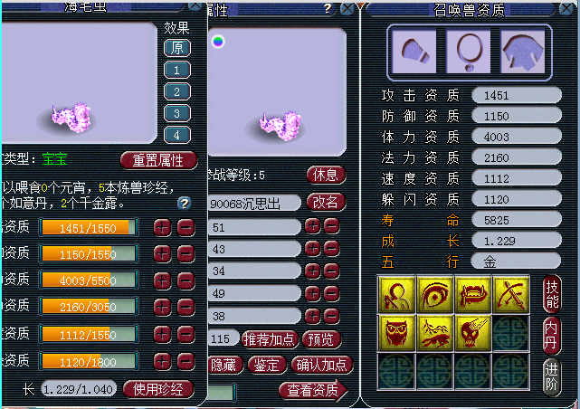Click the 2160/3050 aptitude progress bar

89,307
